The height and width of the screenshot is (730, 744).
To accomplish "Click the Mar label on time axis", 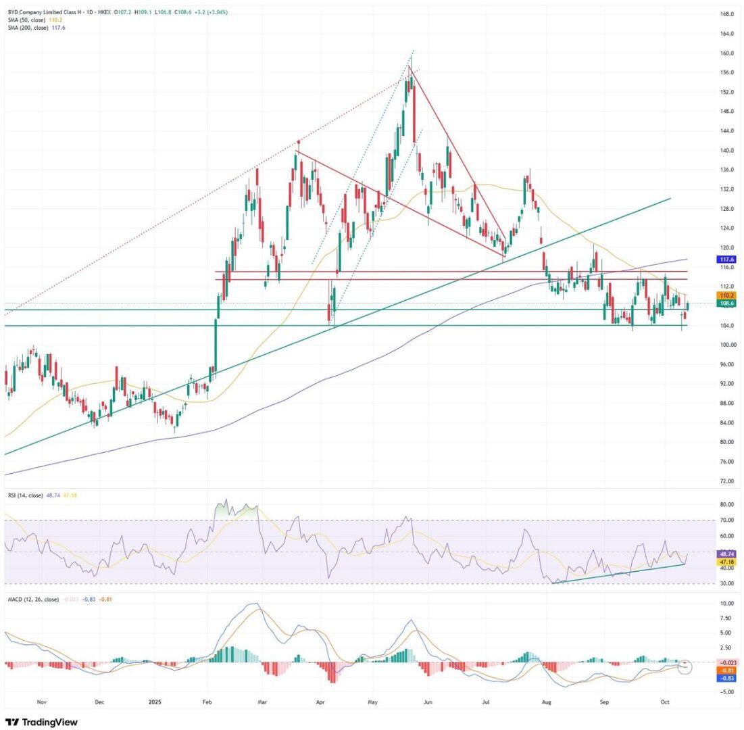I will [x=263, y=702].
